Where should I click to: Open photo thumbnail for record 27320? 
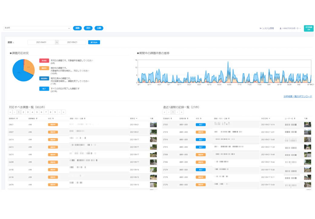coord(307,125)
